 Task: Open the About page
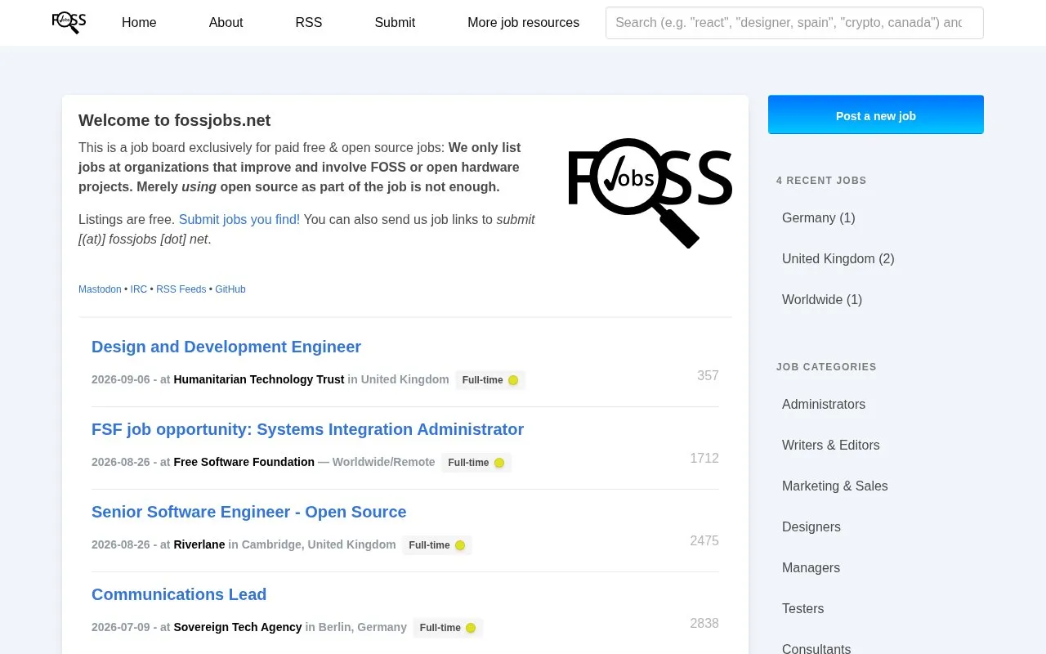coord(226,23)
